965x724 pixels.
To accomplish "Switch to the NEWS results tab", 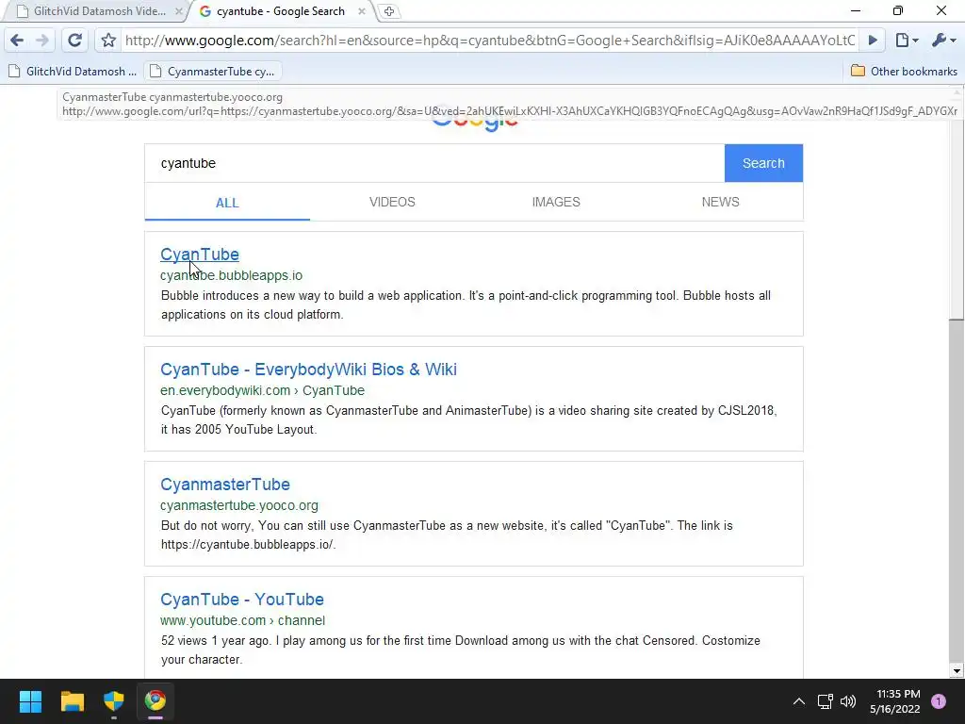I will (720, 202).
